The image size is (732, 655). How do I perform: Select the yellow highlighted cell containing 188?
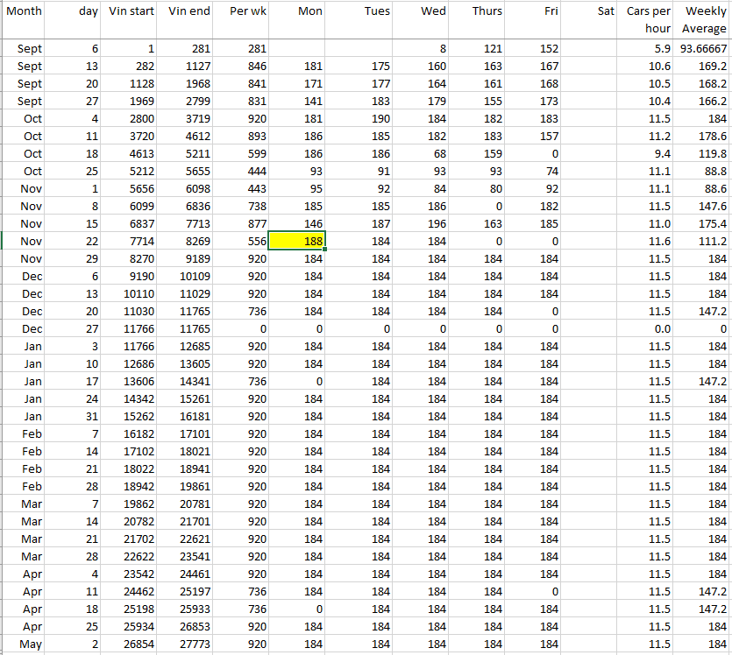click(x=297, y=241)
